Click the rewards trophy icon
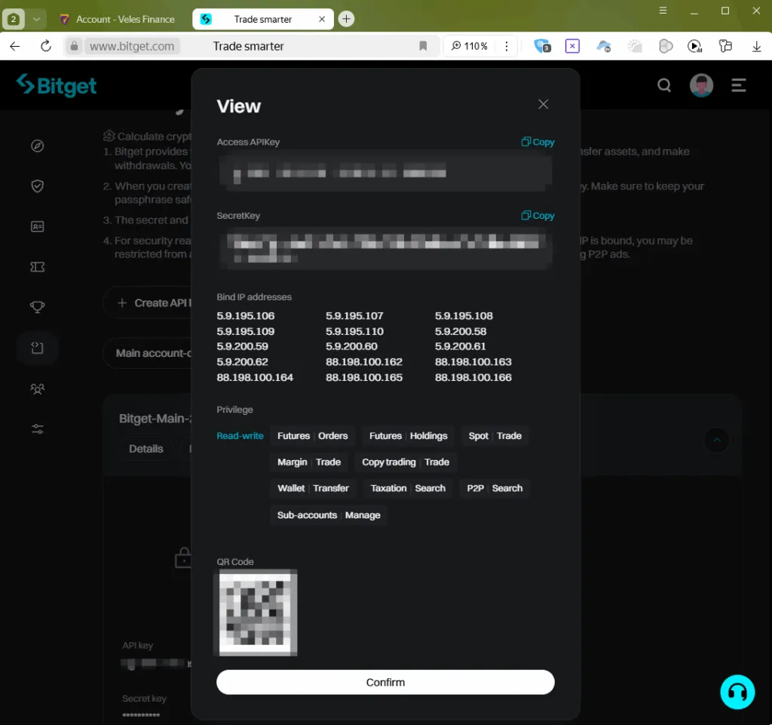 [x=37, y=306]
